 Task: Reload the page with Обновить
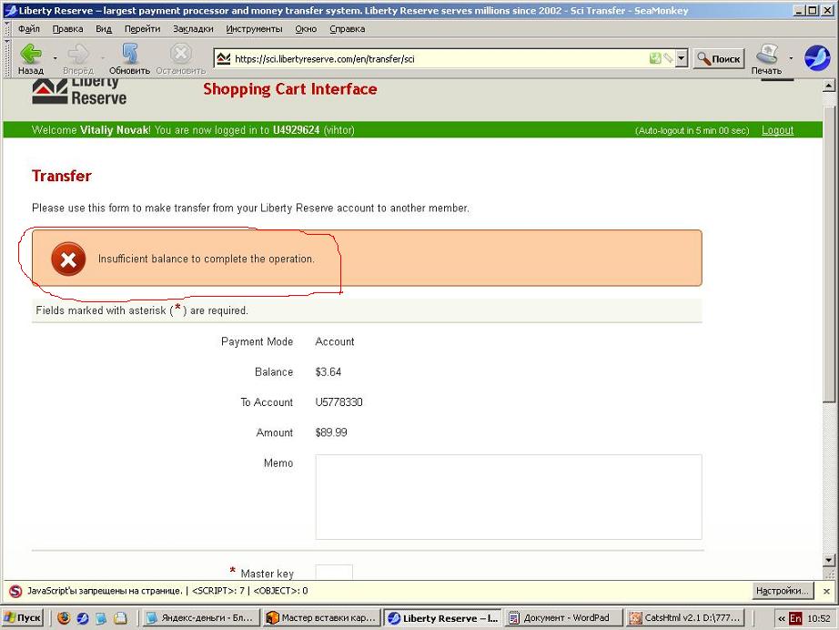pyautogui.click(x=129, y=58)
